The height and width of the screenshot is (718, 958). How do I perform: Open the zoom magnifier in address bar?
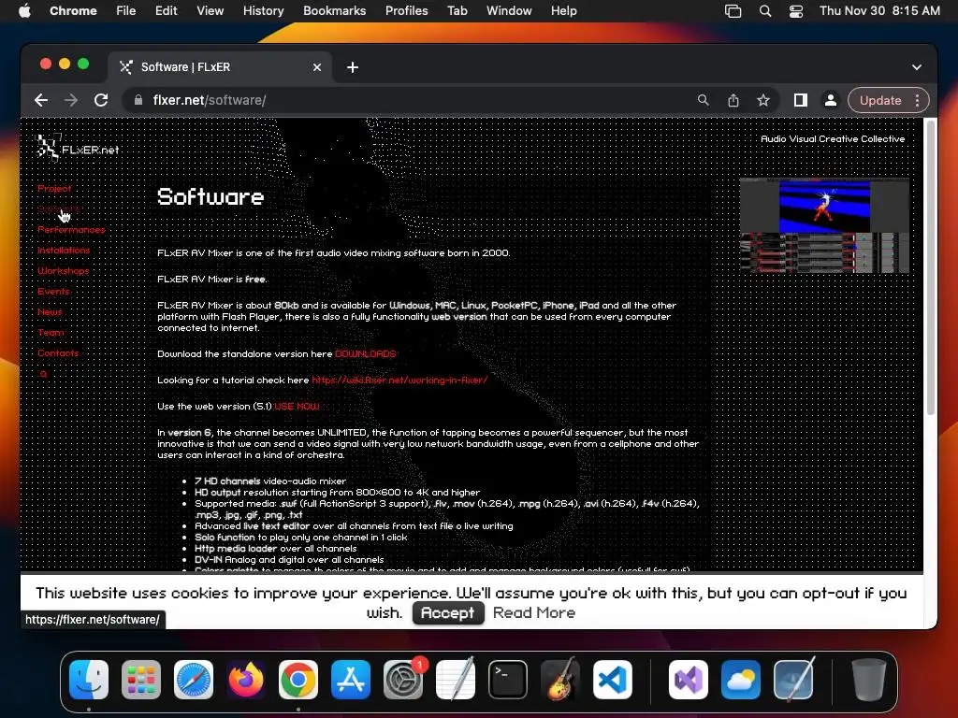[x=704, y=100]
